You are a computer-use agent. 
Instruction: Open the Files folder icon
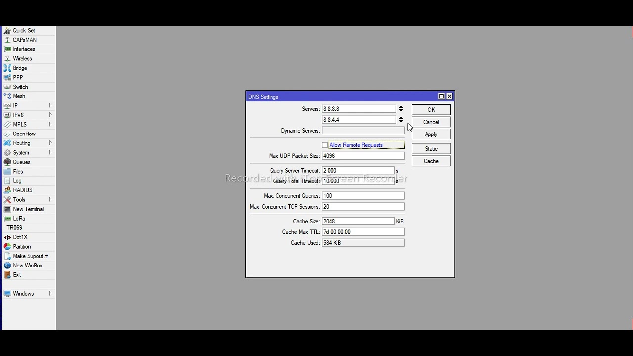click(7, 172)
